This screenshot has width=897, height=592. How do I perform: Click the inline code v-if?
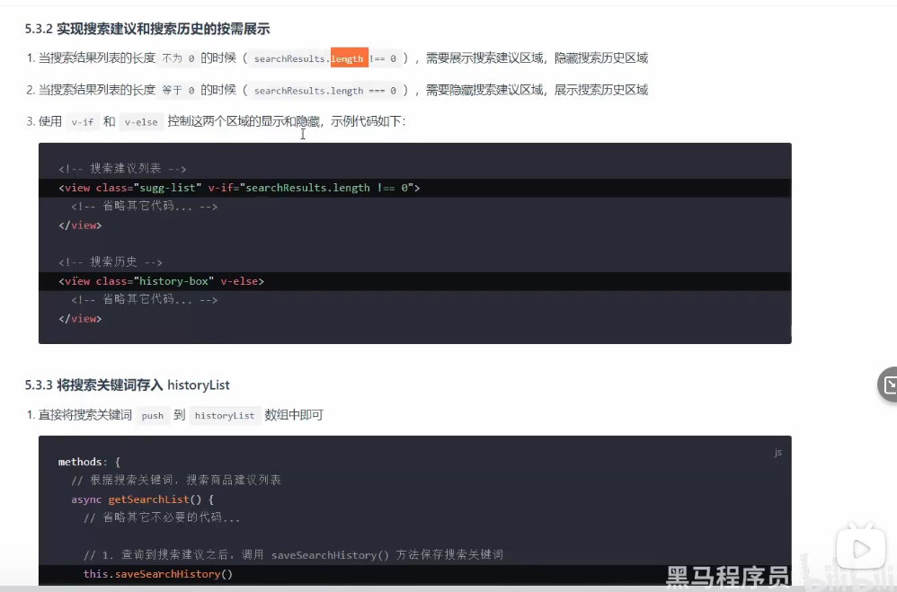click(x=83, y=122)
